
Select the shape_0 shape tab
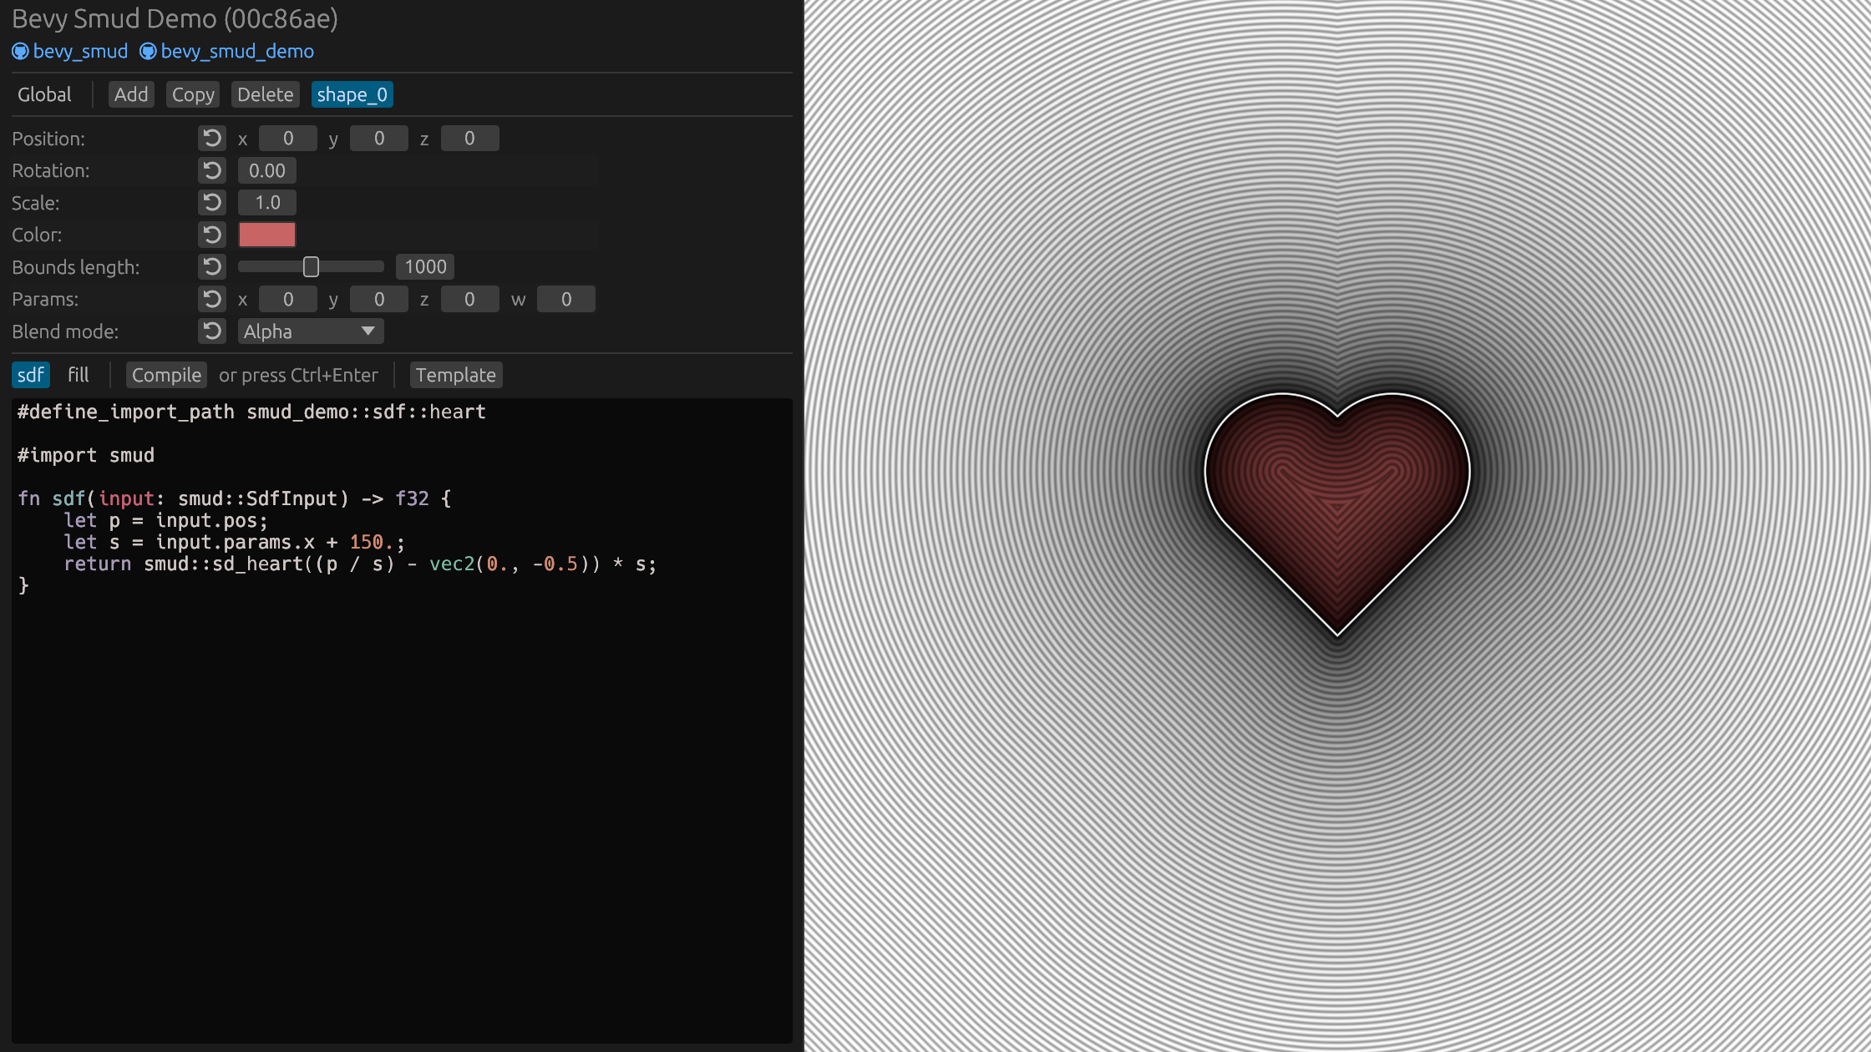352,94
